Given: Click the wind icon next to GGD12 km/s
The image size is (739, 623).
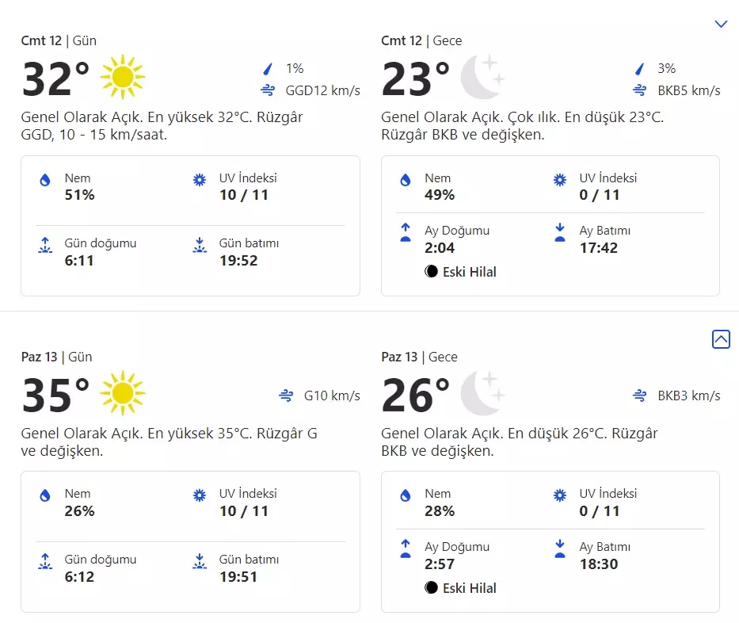Looking at the screenshot, I should [x=268, y=90].
